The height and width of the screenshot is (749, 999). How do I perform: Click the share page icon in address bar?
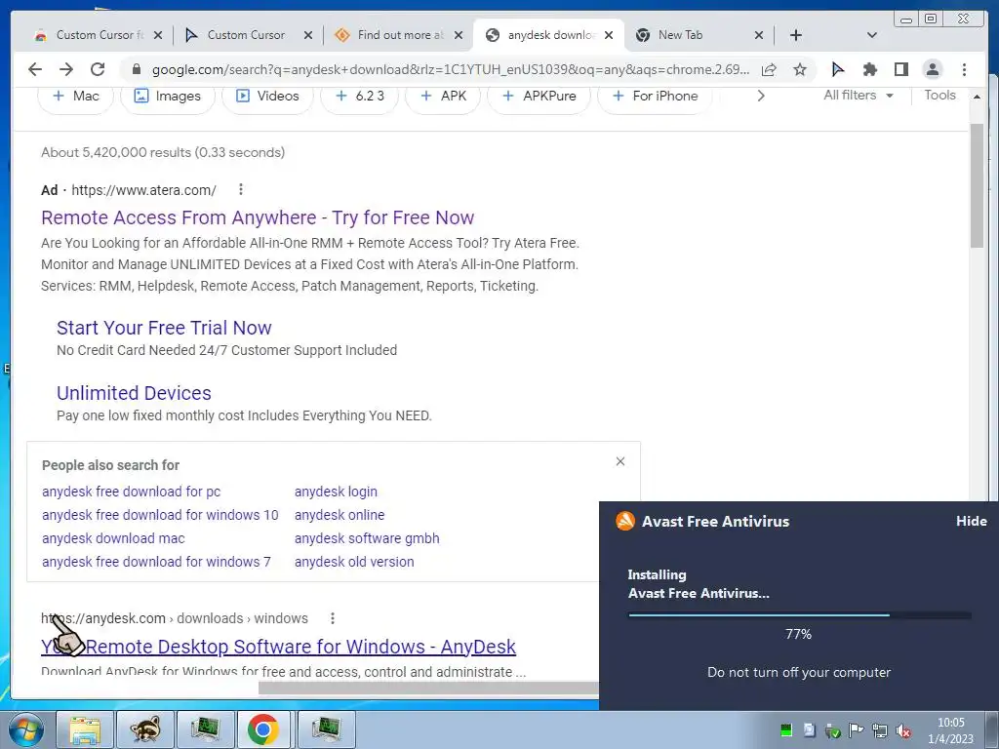(769, 69)
